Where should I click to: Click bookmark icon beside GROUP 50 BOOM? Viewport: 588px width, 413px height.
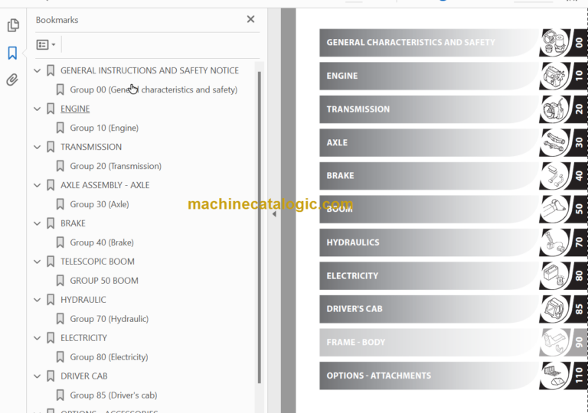(60, 281)
